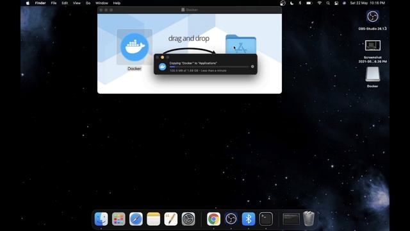Open Spotlight search

point(328,3)
